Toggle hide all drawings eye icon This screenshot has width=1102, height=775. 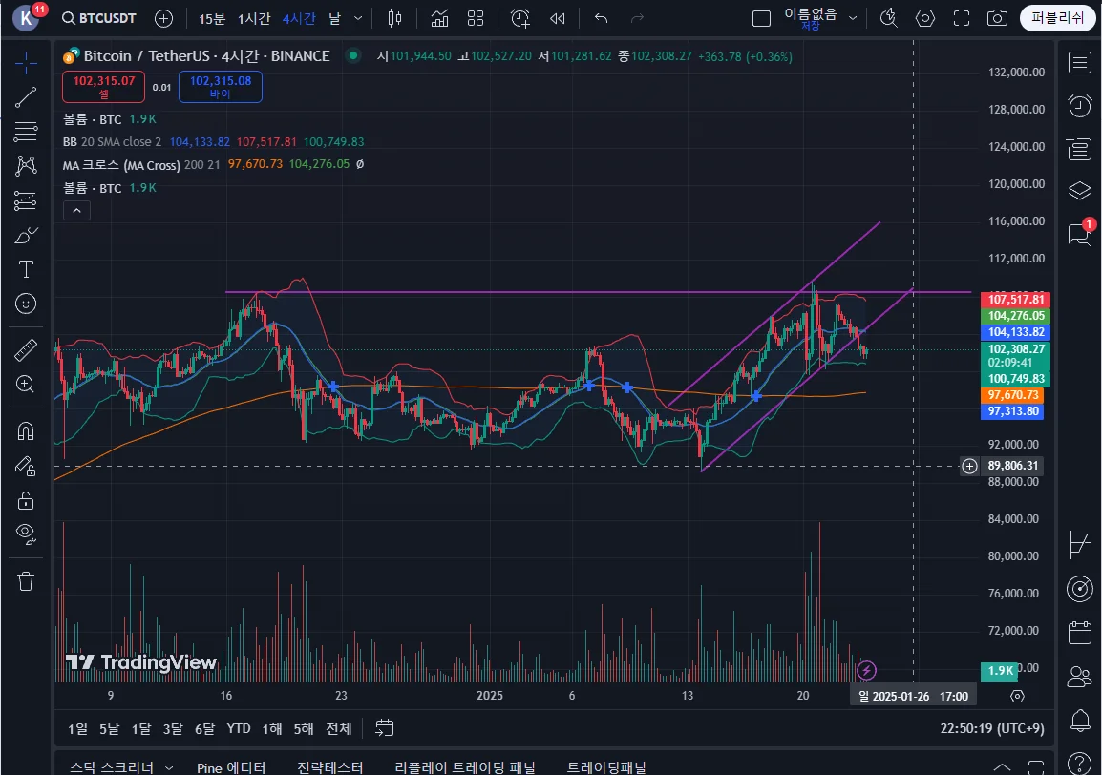point(26,534)
